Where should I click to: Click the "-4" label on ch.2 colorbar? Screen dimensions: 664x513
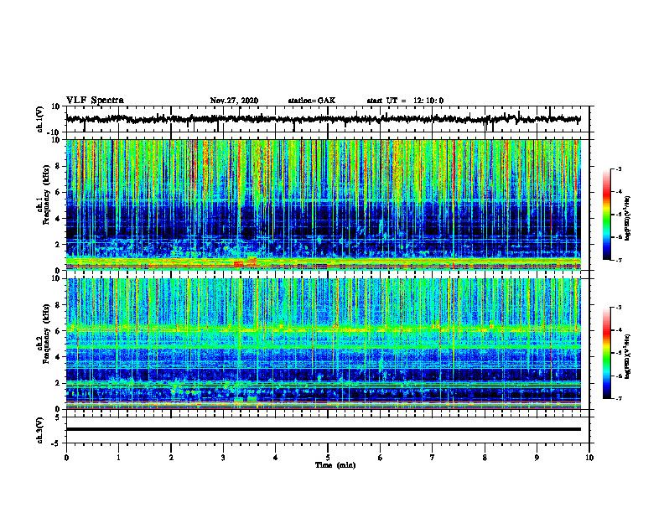(x=618, y=330)
